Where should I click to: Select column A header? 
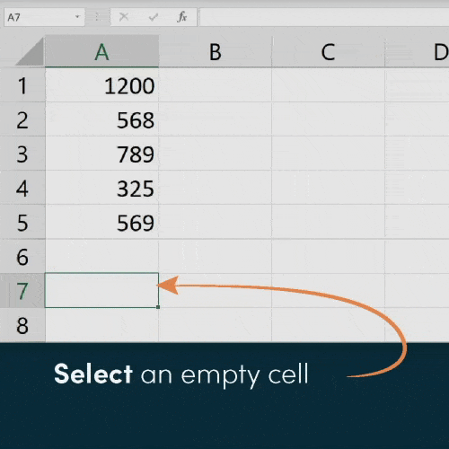[x=101, y=51]
